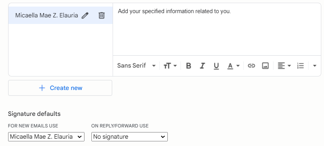Image resolution: width=324 pixels, height=146 pixels.
Task: Underline selected signature text
Action: point(216,66)
